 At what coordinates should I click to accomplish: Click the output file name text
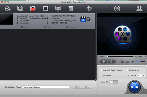point(66,21)
